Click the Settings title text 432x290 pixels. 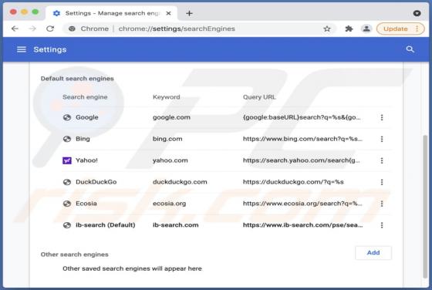(x=50, y=49)
